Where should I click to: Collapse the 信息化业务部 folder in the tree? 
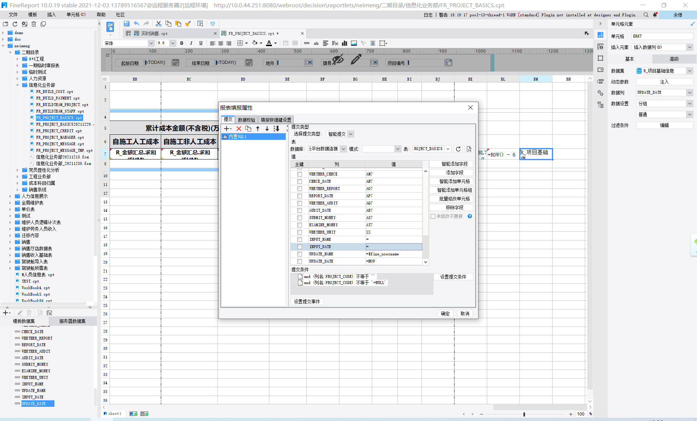coord(17,85)
